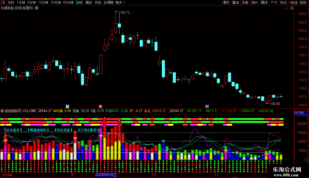Click the -67291.77 green value

point(193,111)
